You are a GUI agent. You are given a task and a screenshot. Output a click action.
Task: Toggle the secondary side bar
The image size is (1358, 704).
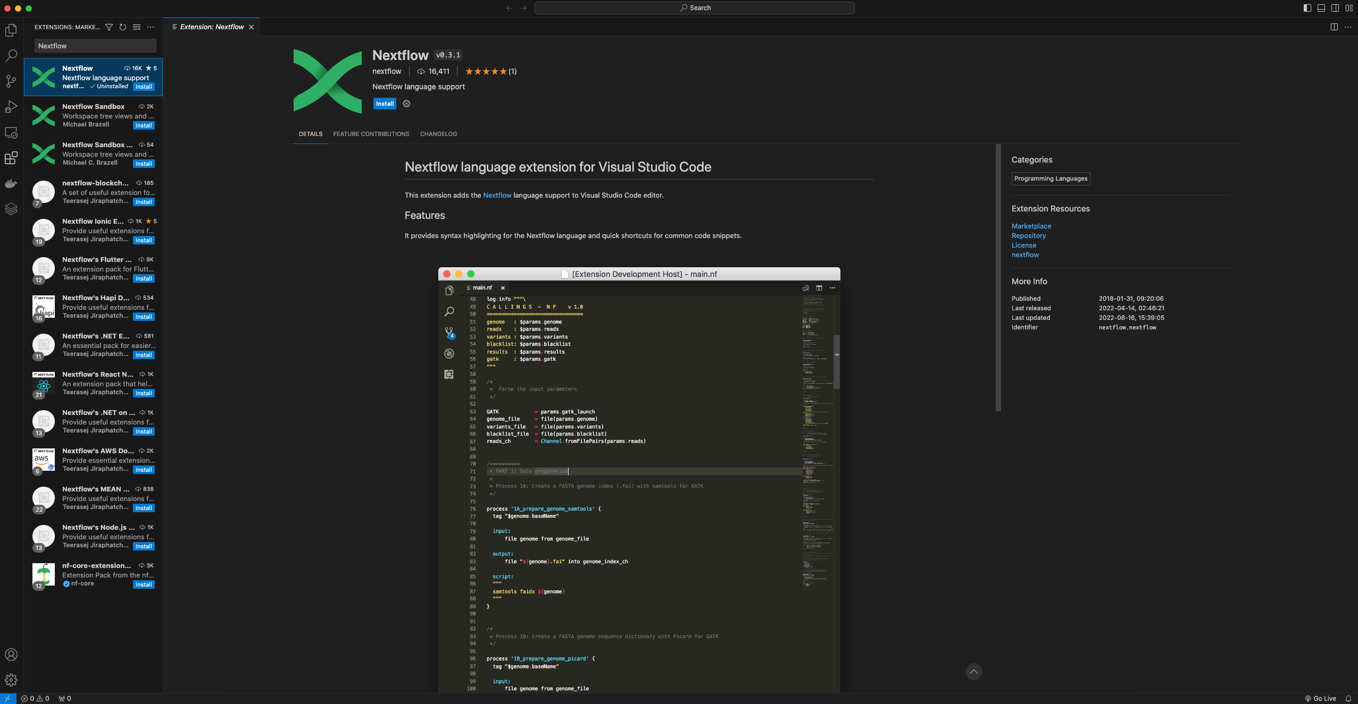(x=1335, y=8)
